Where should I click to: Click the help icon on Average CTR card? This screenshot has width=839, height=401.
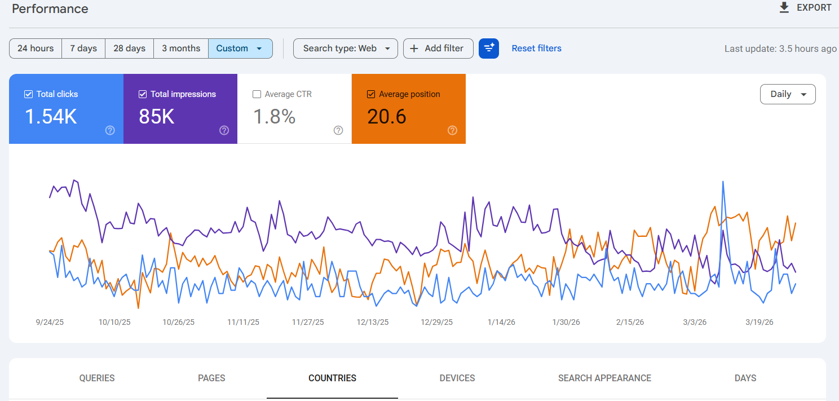point(338,130)
